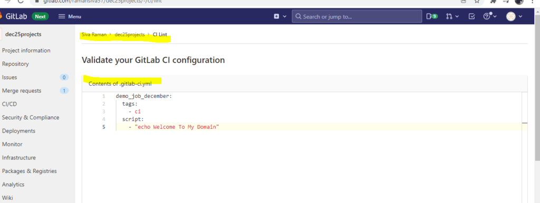Open CI/CD in sidebar
This screenshot has width=540, height=203.
coord(9,104)
